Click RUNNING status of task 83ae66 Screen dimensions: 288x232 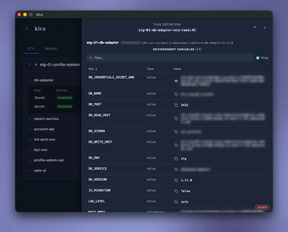(65, 98)
